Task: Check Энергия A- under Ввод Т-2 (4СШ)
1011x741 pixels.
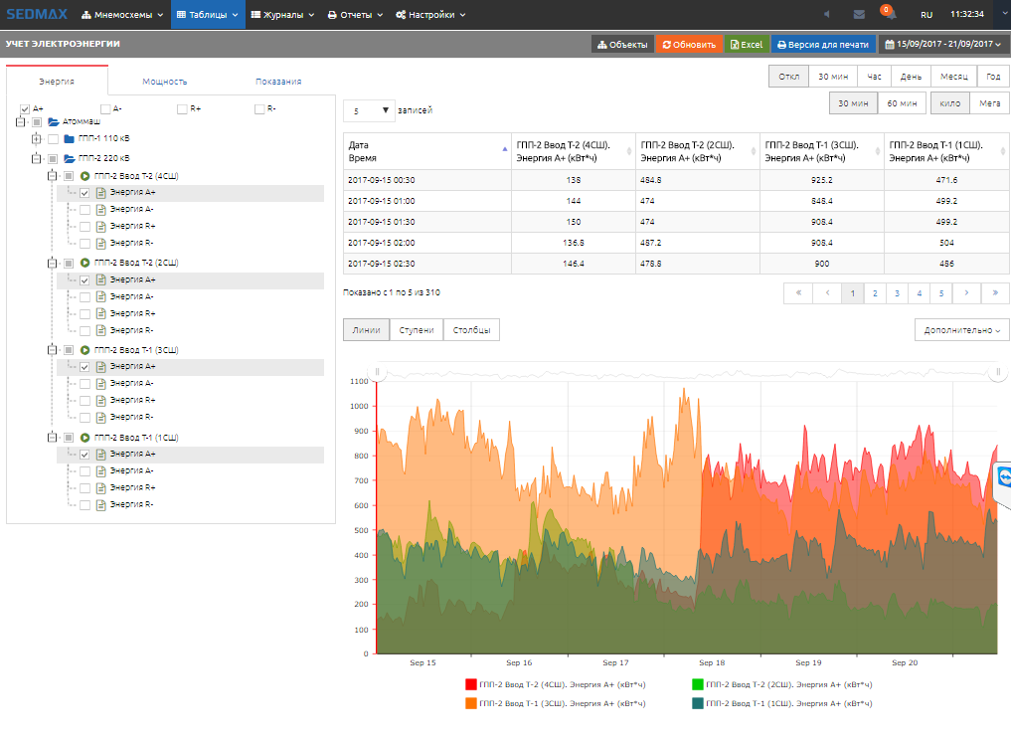Action: [84, 210]
